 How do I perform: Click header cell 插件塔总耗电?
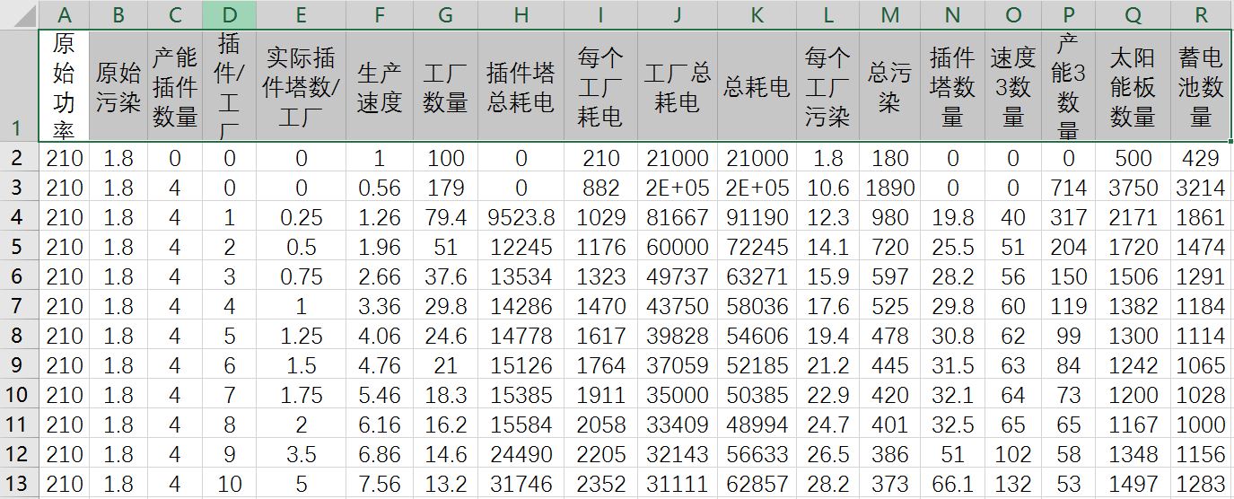[521, 85]
